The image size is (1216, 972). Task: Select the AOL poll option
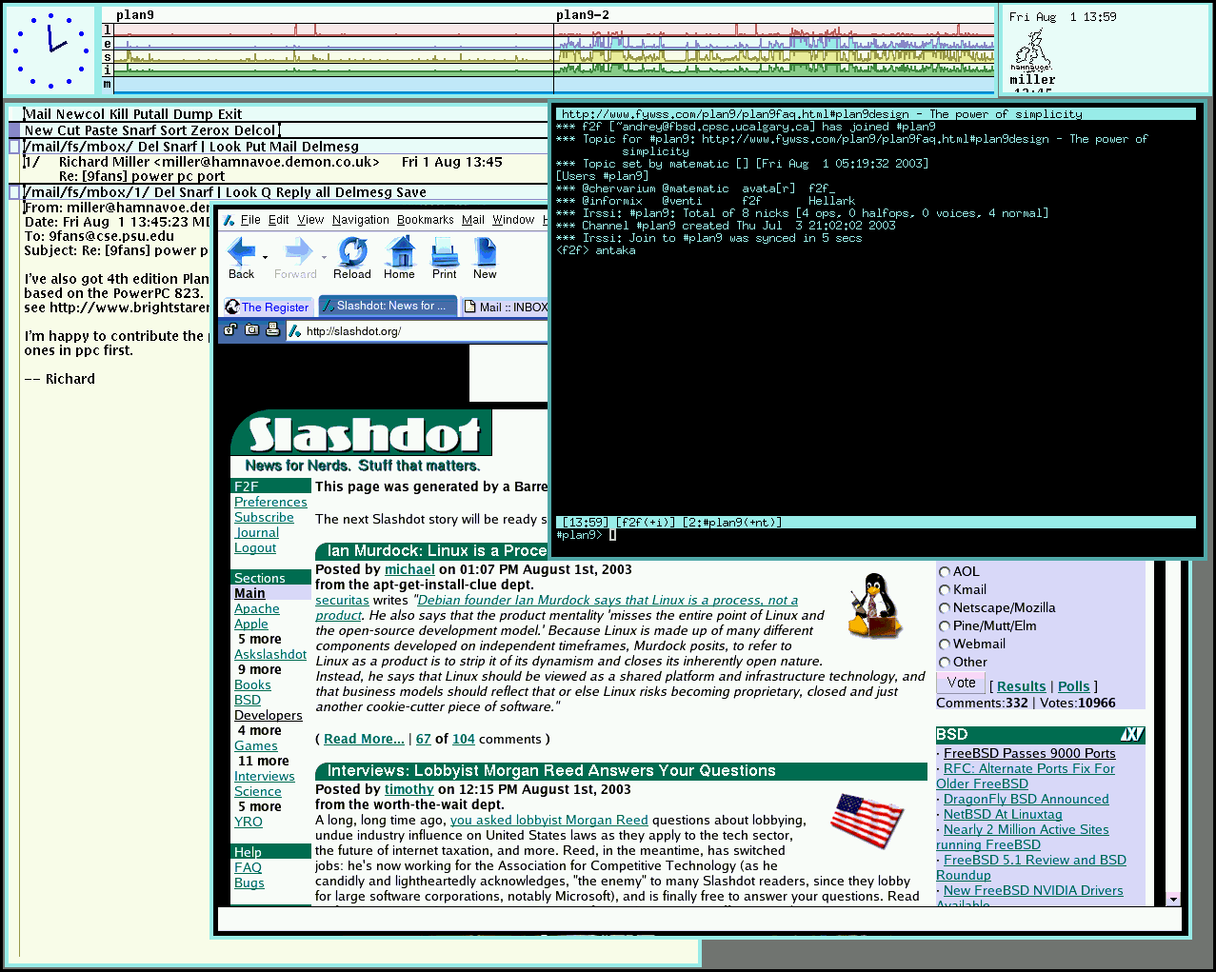click(945, 572)
